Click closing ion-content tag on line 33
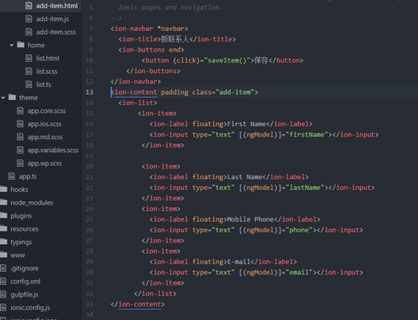 point(137,304)
